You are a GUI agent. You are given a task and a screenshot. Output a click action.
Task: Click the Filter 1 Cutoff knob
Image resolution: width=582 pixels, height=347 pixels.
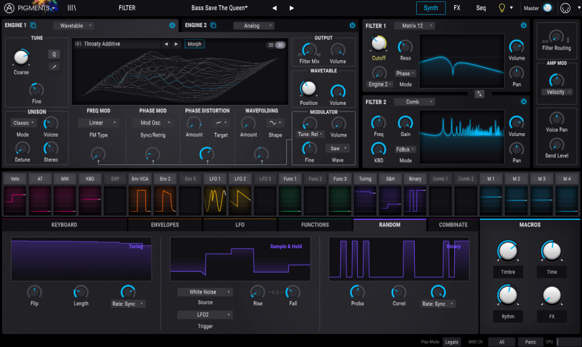pyautogui.click(x=378, y=45)
